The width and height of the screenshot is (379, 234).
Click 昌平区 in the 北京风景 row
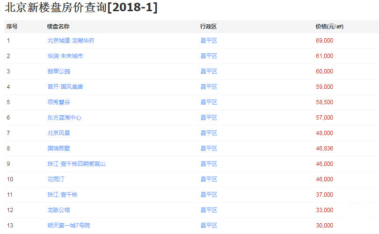point(209,133)
